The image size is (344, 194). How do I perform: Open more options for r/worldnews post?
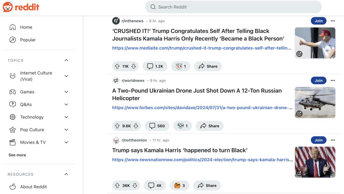(333, 81)
